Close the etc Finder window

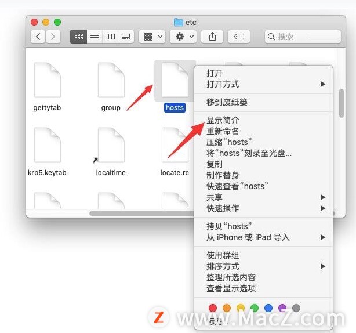tap(34, 22)
